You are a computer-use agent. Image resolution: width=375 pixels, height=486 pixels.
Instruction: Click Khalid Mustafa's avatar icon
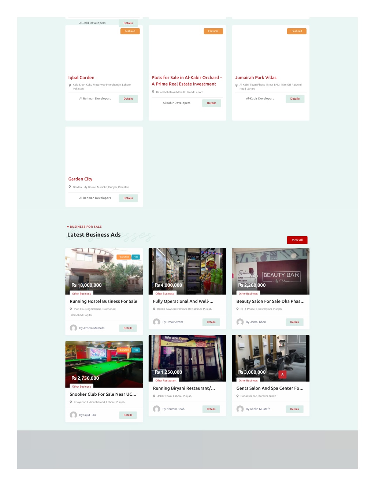(240, 409)
